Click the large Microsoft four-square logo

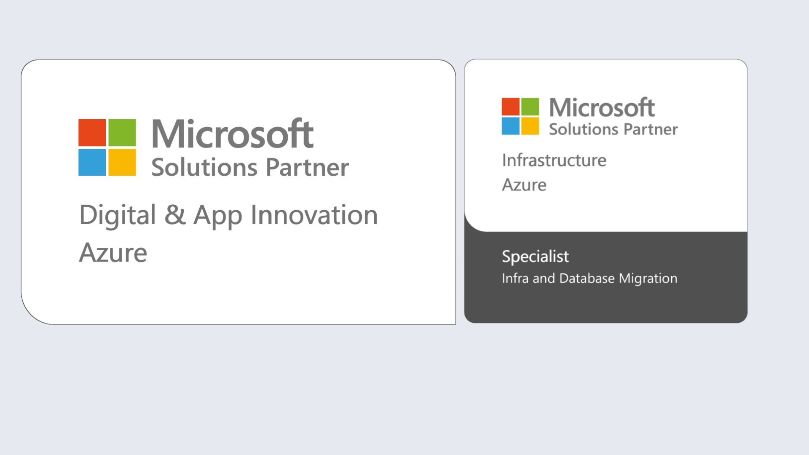point(107,147)
